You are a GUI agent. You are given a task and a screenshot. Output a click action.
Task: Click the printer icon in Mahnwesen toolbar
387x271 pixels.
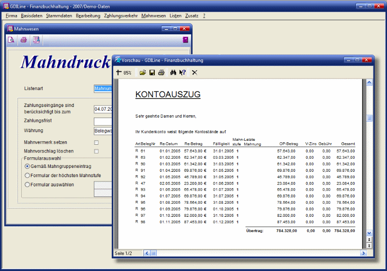23,40
